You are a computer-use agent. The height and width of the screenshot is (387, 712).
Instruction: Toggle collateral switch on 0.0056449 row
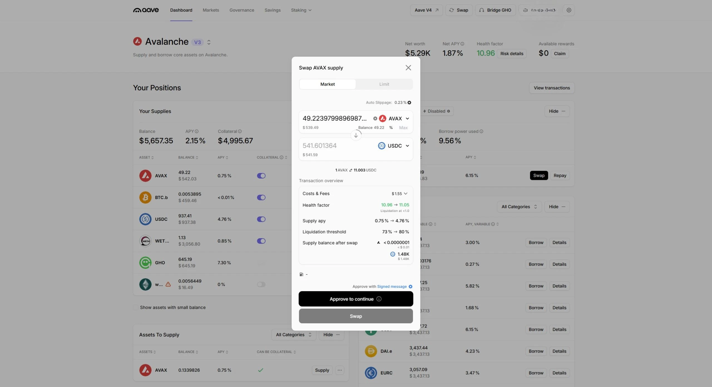coord(261,284)
